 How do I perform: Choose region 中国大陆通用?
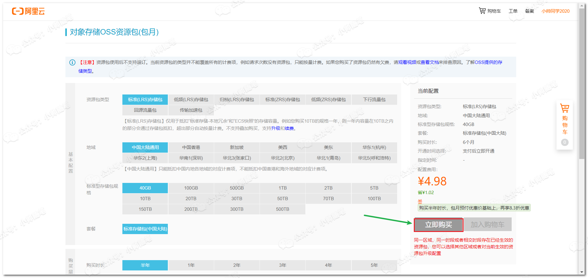click(145, 147)
